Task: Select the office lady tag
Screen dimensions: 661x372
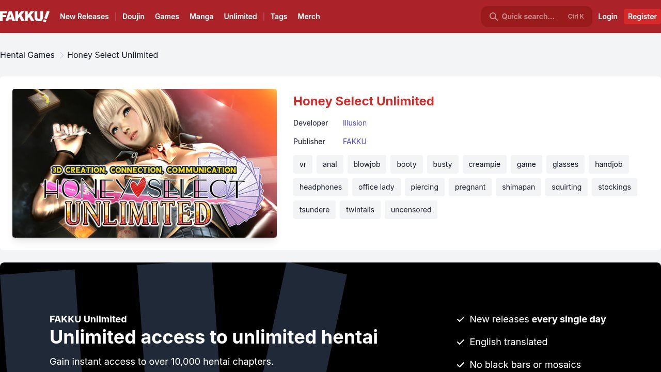Action: [x=376, y=187]
